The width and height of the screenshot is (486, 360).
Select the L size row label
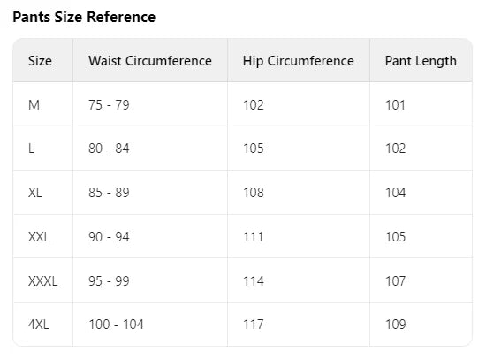(31, 149)
